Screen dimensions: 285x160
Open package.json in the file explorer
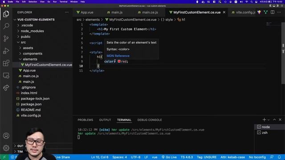pyautogui.click(x=31, y=104)
